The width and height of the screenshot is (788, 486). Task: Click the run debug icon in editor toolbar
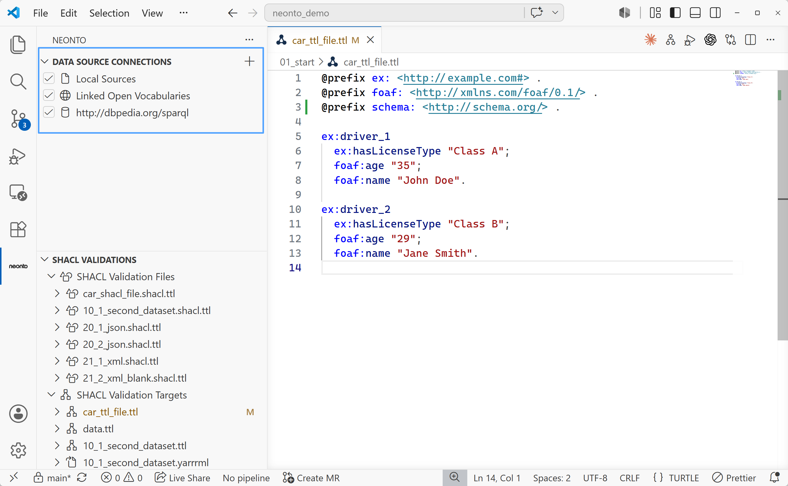pos(690,41)
